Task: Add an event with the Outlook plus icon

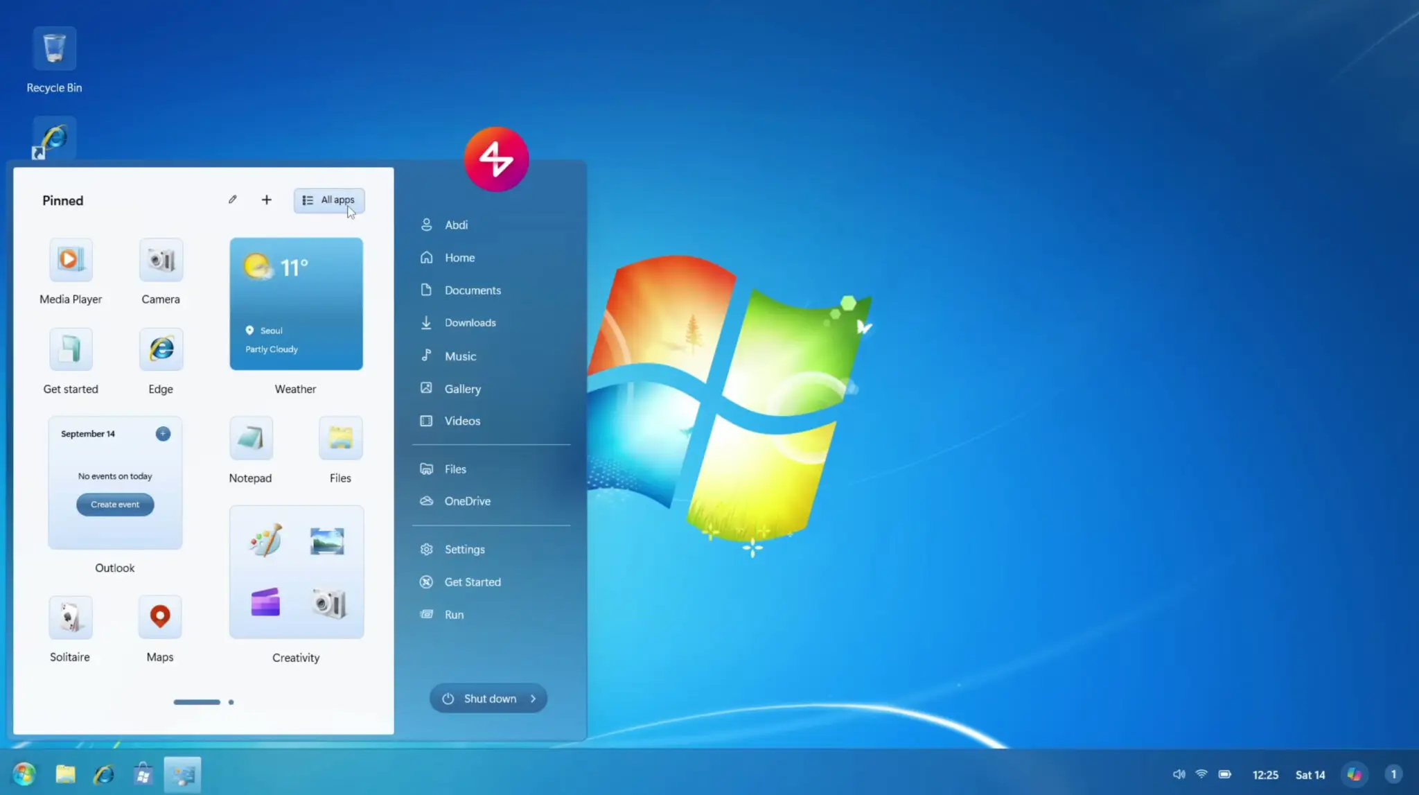Action: coord(163,434)
